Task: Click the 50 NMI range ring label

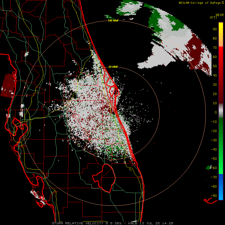Action: coord(113,67)
